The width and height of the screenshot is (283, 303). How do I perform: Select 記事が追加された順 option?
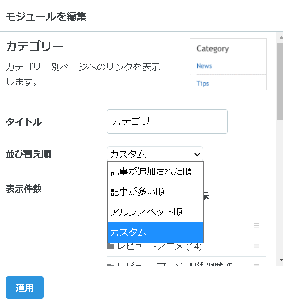[x=155, y=172]
